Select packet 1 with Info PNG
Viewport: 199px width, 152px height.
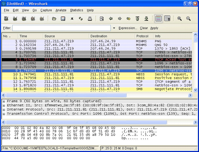point(97,41)
